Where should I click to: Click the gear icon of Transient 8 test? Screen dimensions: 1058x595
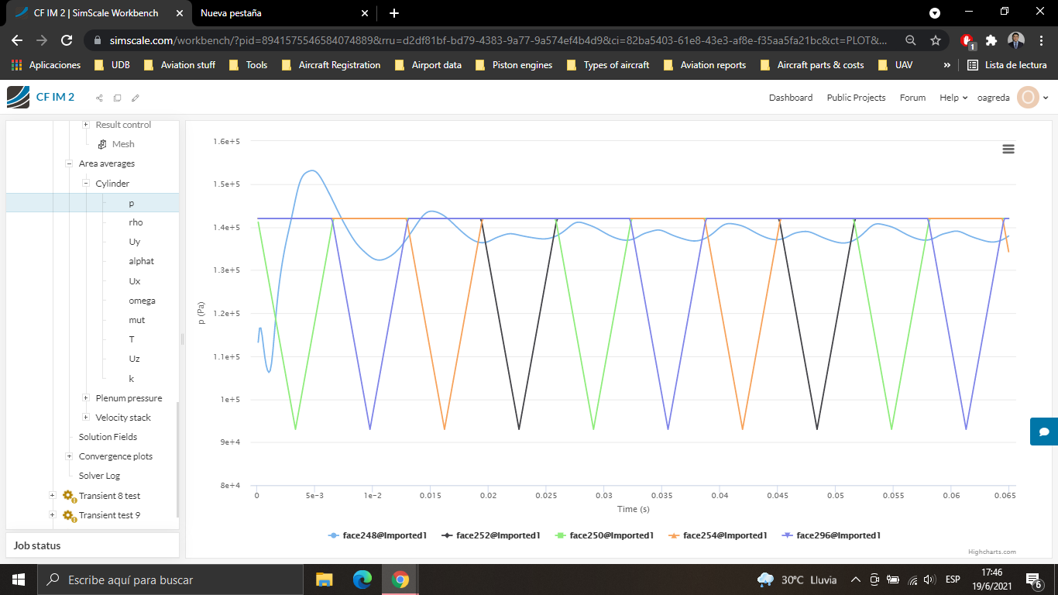(69, 496)
